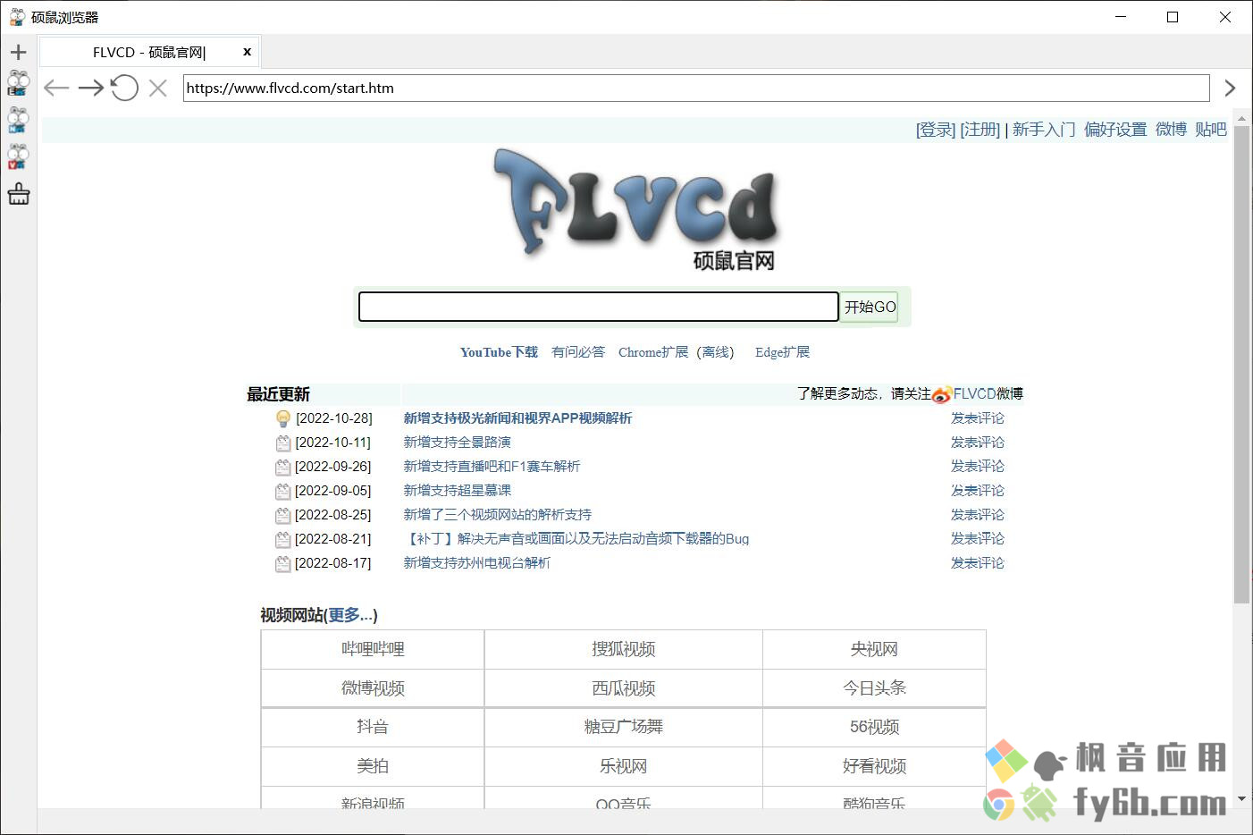Select 今日头条 in video sites table

pos(874,688)
